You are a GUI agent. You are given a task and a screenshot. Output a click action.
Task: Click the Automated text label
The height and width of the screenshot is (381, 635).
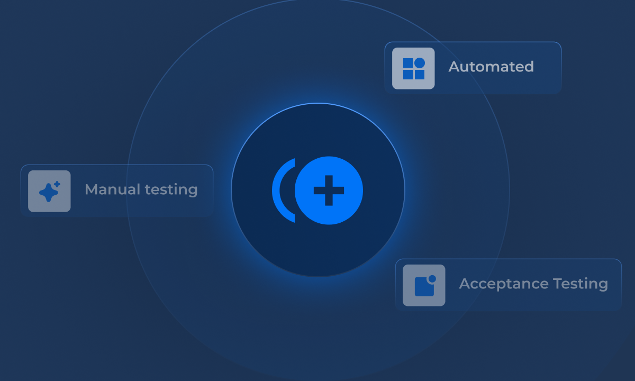click(x=491, y=67)
